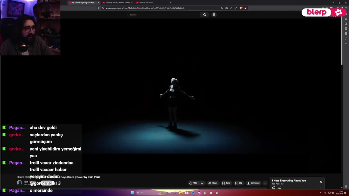This screenshot has height=196, width=349.
Task: Click the Save button under the video
Action: (x=226, y=183)
